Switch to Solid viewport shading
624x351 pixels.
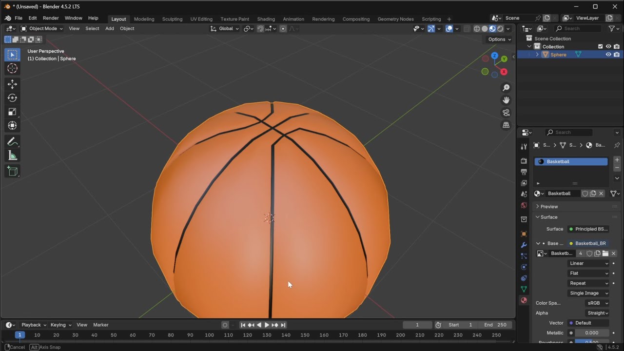[485, 28]
